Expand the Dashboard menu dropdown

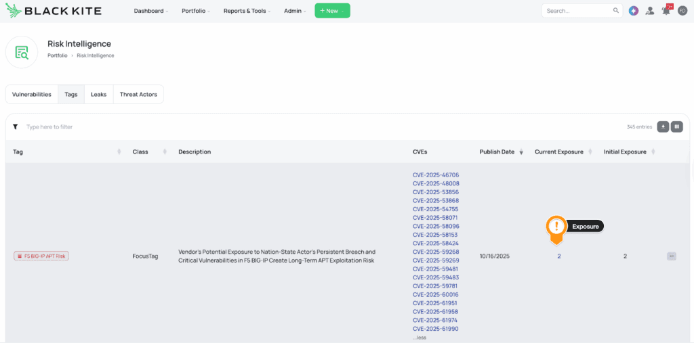click(x=150, y=11)
